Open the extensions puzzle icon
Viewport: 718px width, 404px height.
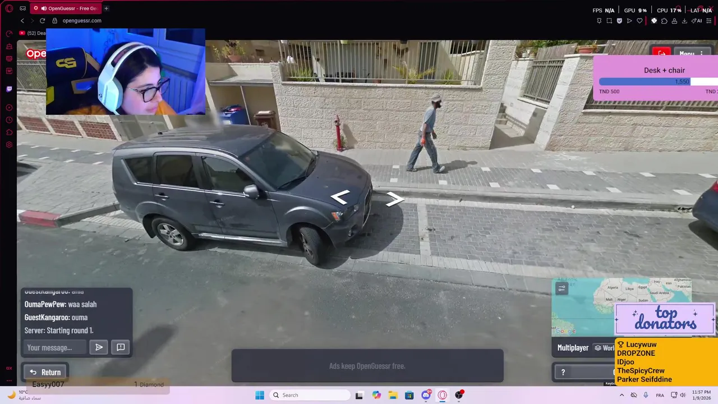coord(664,21)
